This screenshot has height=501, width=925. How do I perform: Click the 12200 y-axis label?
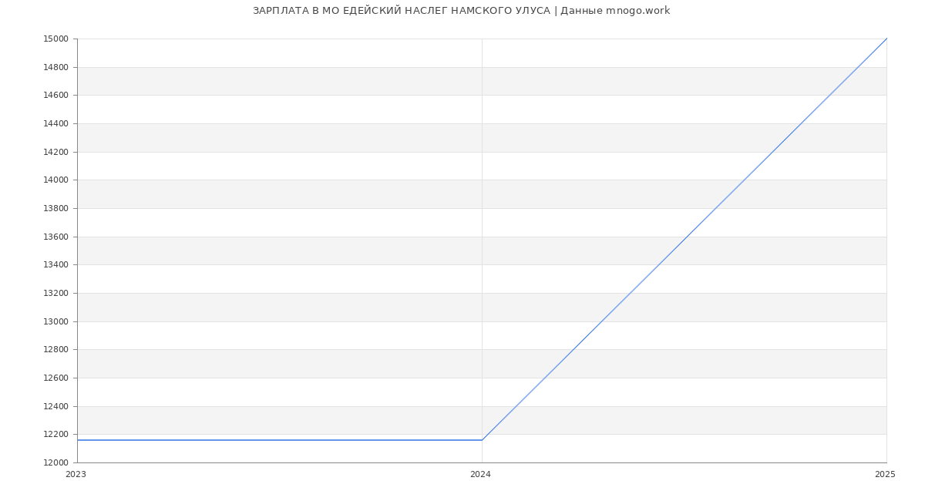coord(55,435)
